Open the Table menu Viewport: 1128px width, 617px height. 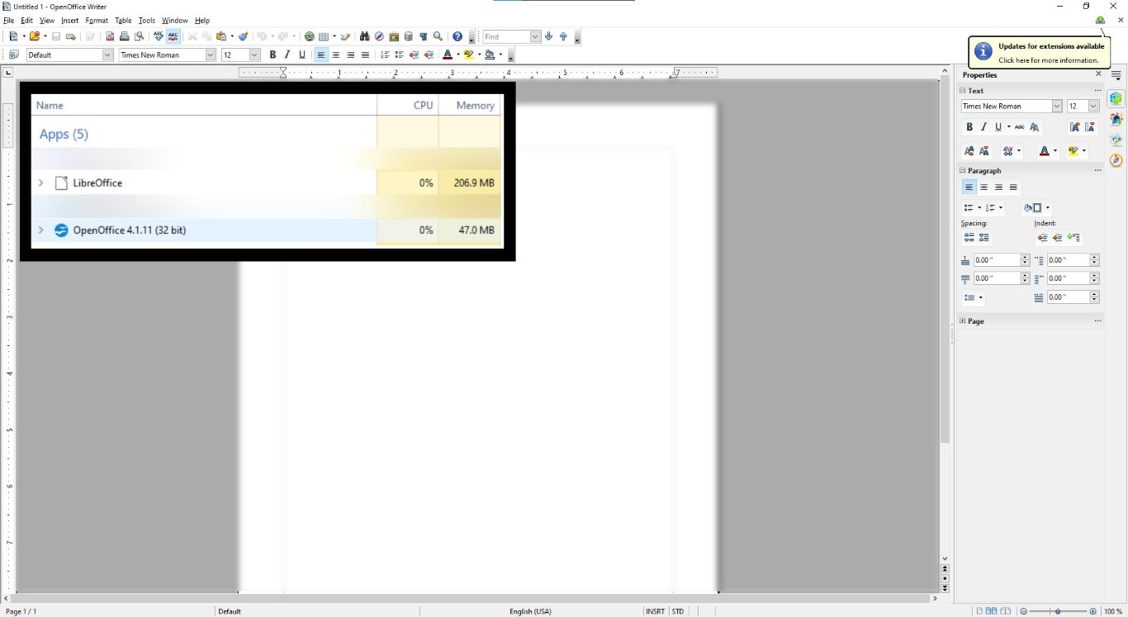pyautogui.click(x=123, y=20)
